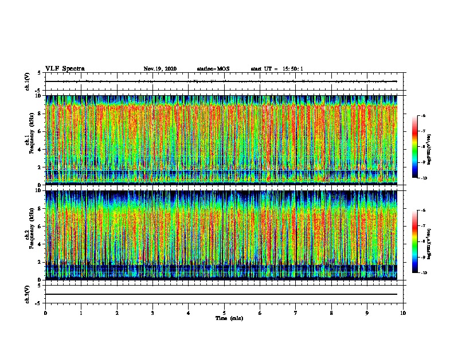The height and width of the screenshot is (351, 454).
Task: Click the ch.2 spectrogram color bar
Action: 414,241
